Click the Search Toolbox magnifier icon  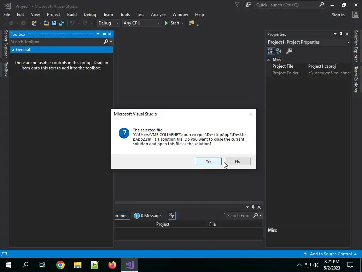[x=106, y=42]
